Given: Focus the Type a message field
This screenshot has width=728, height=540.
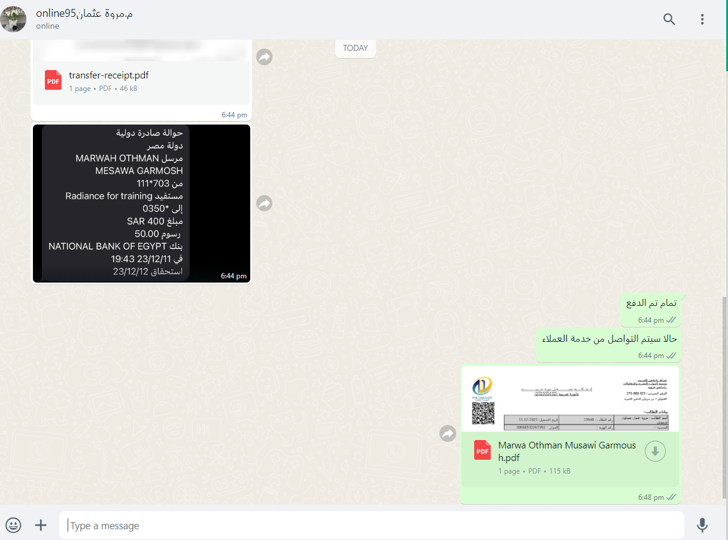Looking at the screenshot, I should 371,526.
